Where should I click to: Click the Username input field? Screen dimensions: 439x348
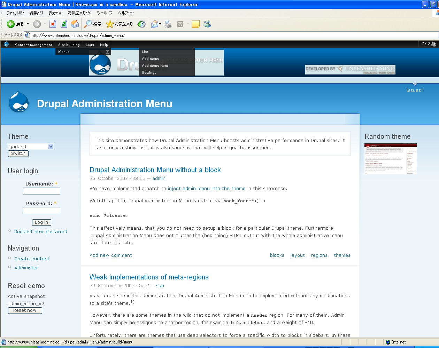tap(41, 191)
